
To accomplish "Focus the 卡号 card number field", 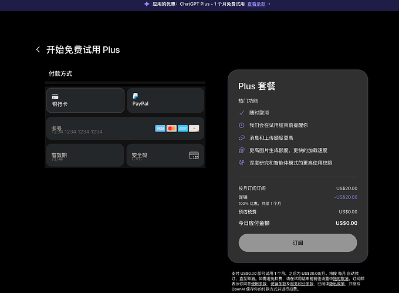I will click(x=125, y=129).
